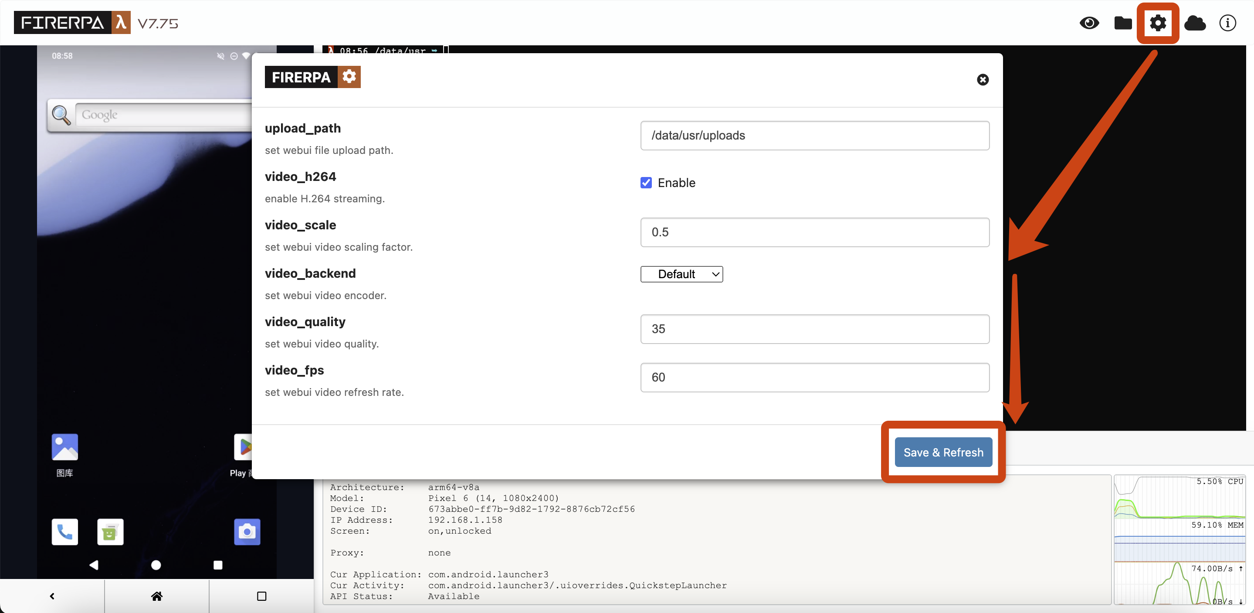This screenshot has height=613, width=1254.
Task: Click the eye view icon in header
Action: [x=1089, y=23]
